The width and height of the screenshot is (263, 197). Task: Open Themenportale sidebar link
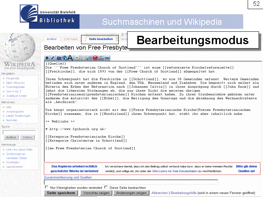point(15,87)
